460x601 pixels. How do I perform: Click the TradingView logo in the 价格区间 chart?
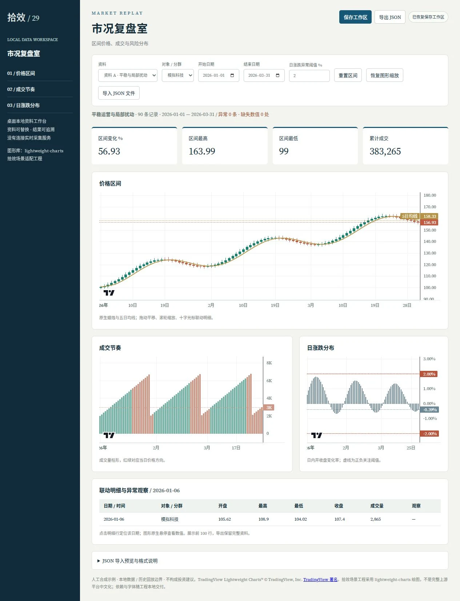[x=109, y=293]
